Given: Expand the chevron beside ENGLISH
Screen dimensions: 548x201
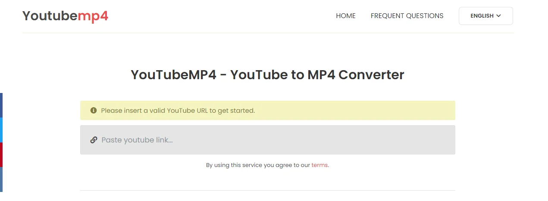Looking at the screenshot, I should pos(499,16).
